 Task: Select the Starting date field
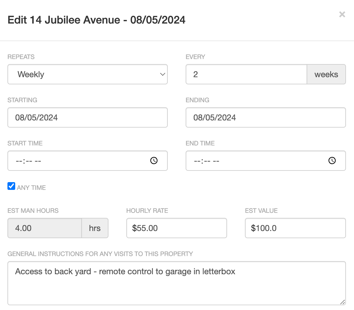coord(88,117)
